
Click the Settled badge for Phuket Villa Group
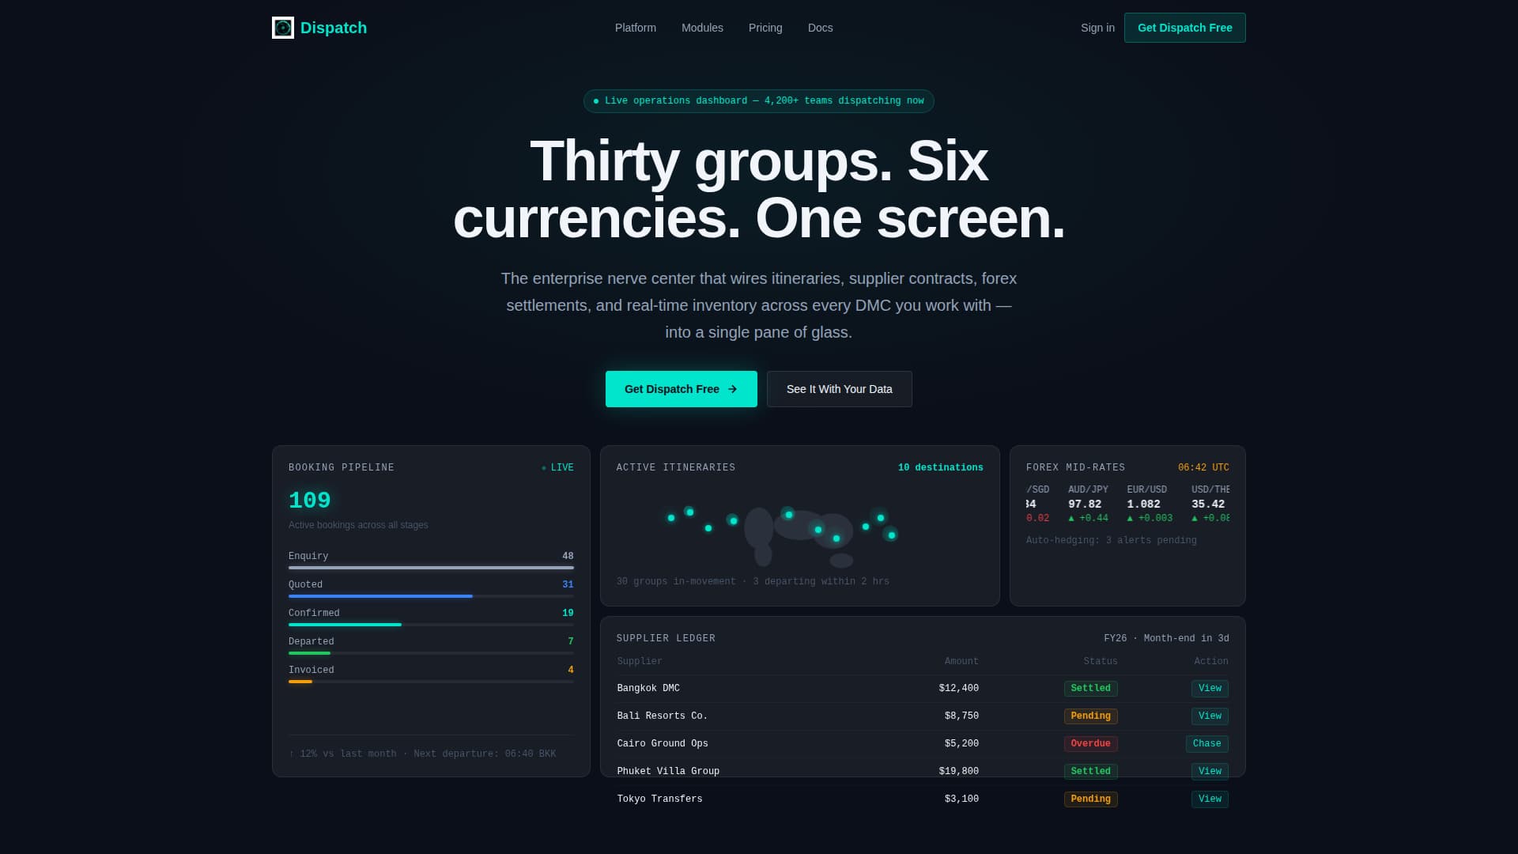pos(1090,772)
